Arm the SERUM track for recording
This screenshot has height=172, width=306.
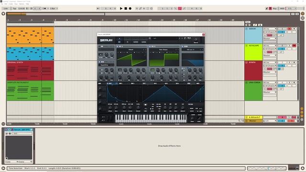click(x=295, y=29)
